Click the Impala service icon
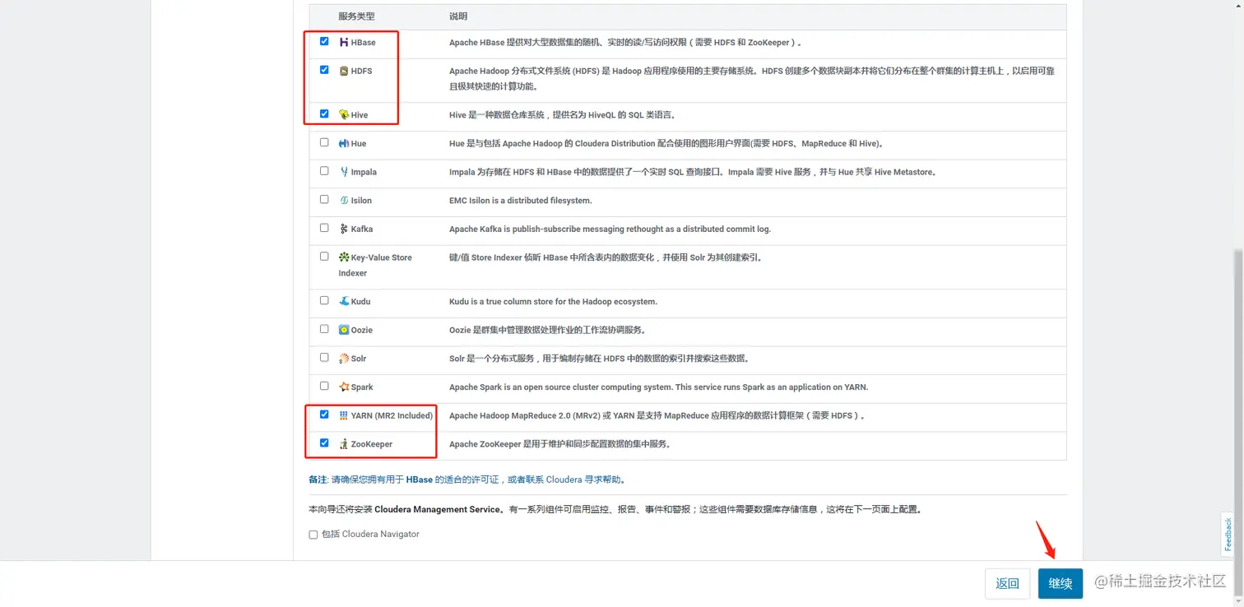1244x607 pixels. (344, 172)
